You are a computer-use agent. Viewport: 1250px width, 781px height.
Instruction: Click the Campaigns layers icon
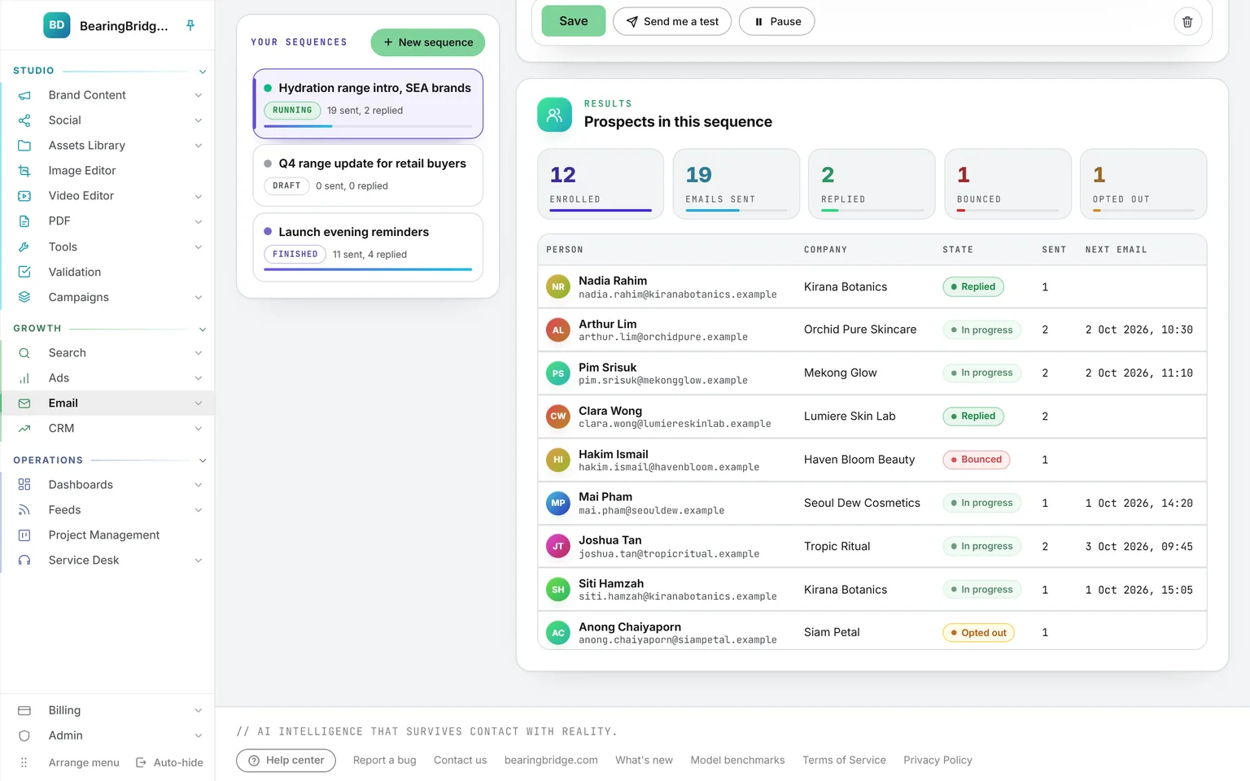[x=24, y=297]
